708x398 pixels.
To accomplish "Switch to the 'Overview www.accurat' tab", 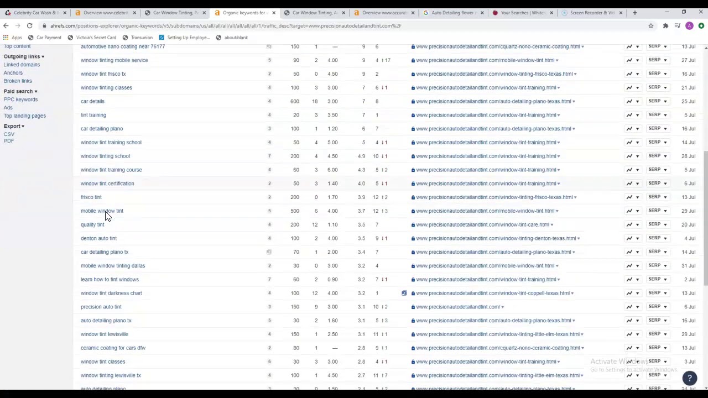I will (x=383, y=13).
